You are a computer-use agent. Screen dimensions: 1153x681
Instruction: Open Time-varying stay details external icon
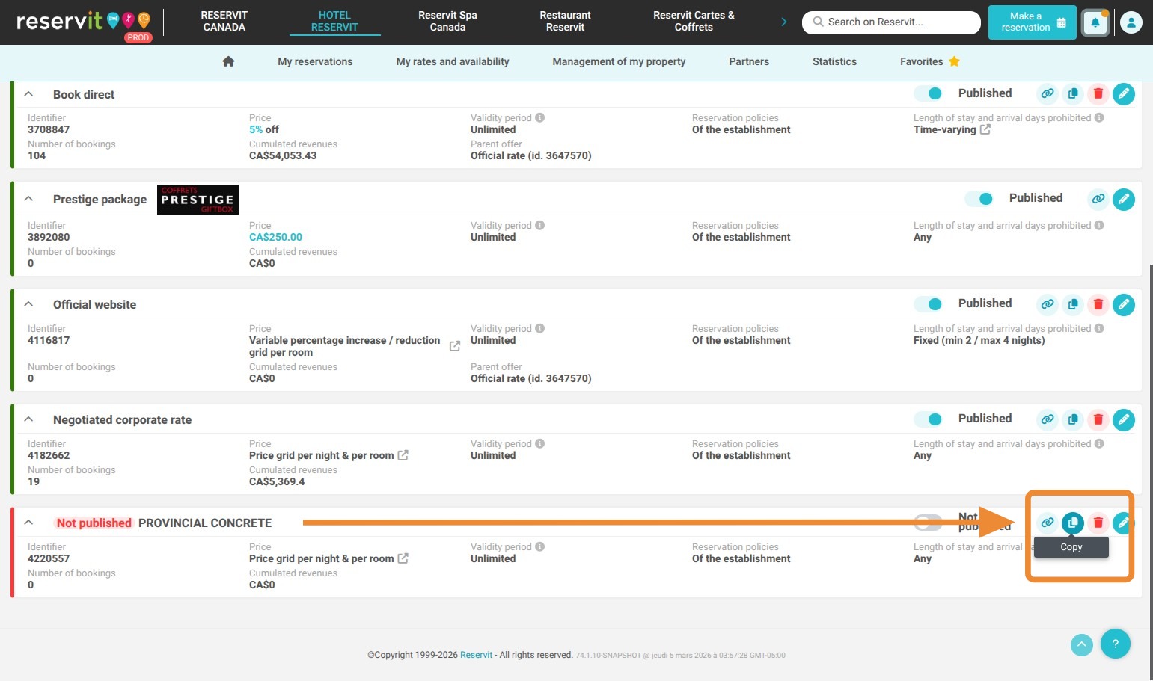click(x=985, y=129)
